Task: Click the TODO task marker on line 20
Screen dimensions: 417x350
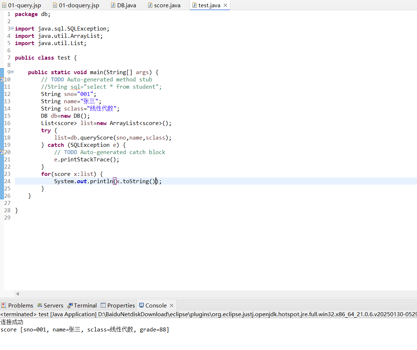Action: [x=2, y=152]
